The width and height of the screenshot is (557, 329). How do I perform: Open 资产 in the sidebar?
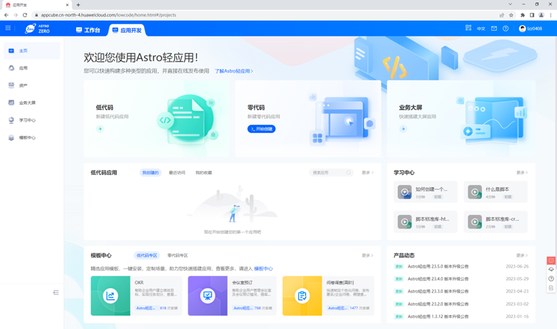[32, 86]
